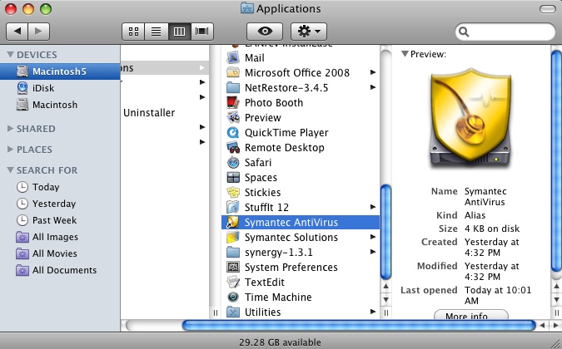The height and width of the screenshot is (349, 562).
Task: Click the horizontal scroll left arrow
Action: pos(542,326)
